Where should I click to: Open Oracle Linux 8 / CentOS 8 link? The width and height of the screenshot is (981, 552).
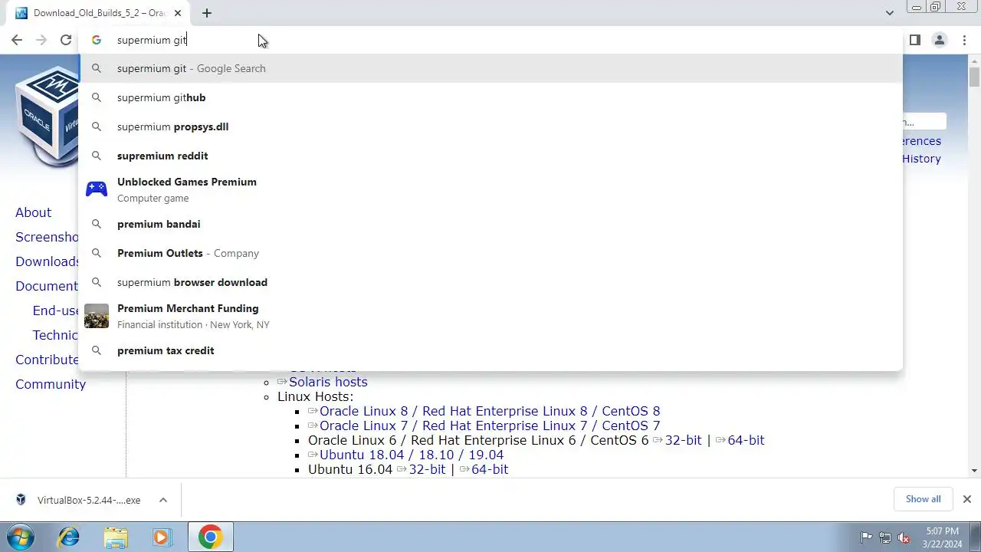pyautogui.click(x=490, y=411)
